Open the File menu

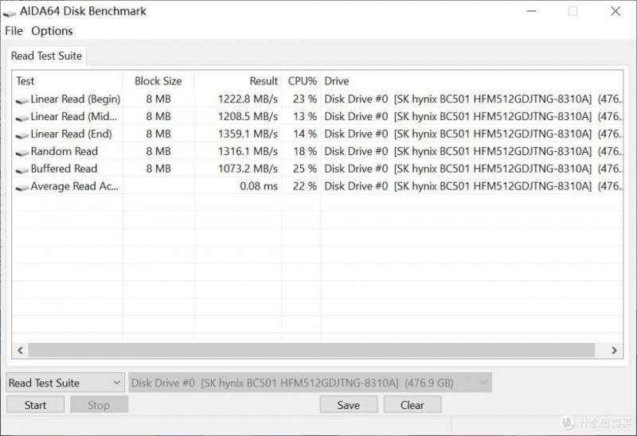tap(14, 31)
